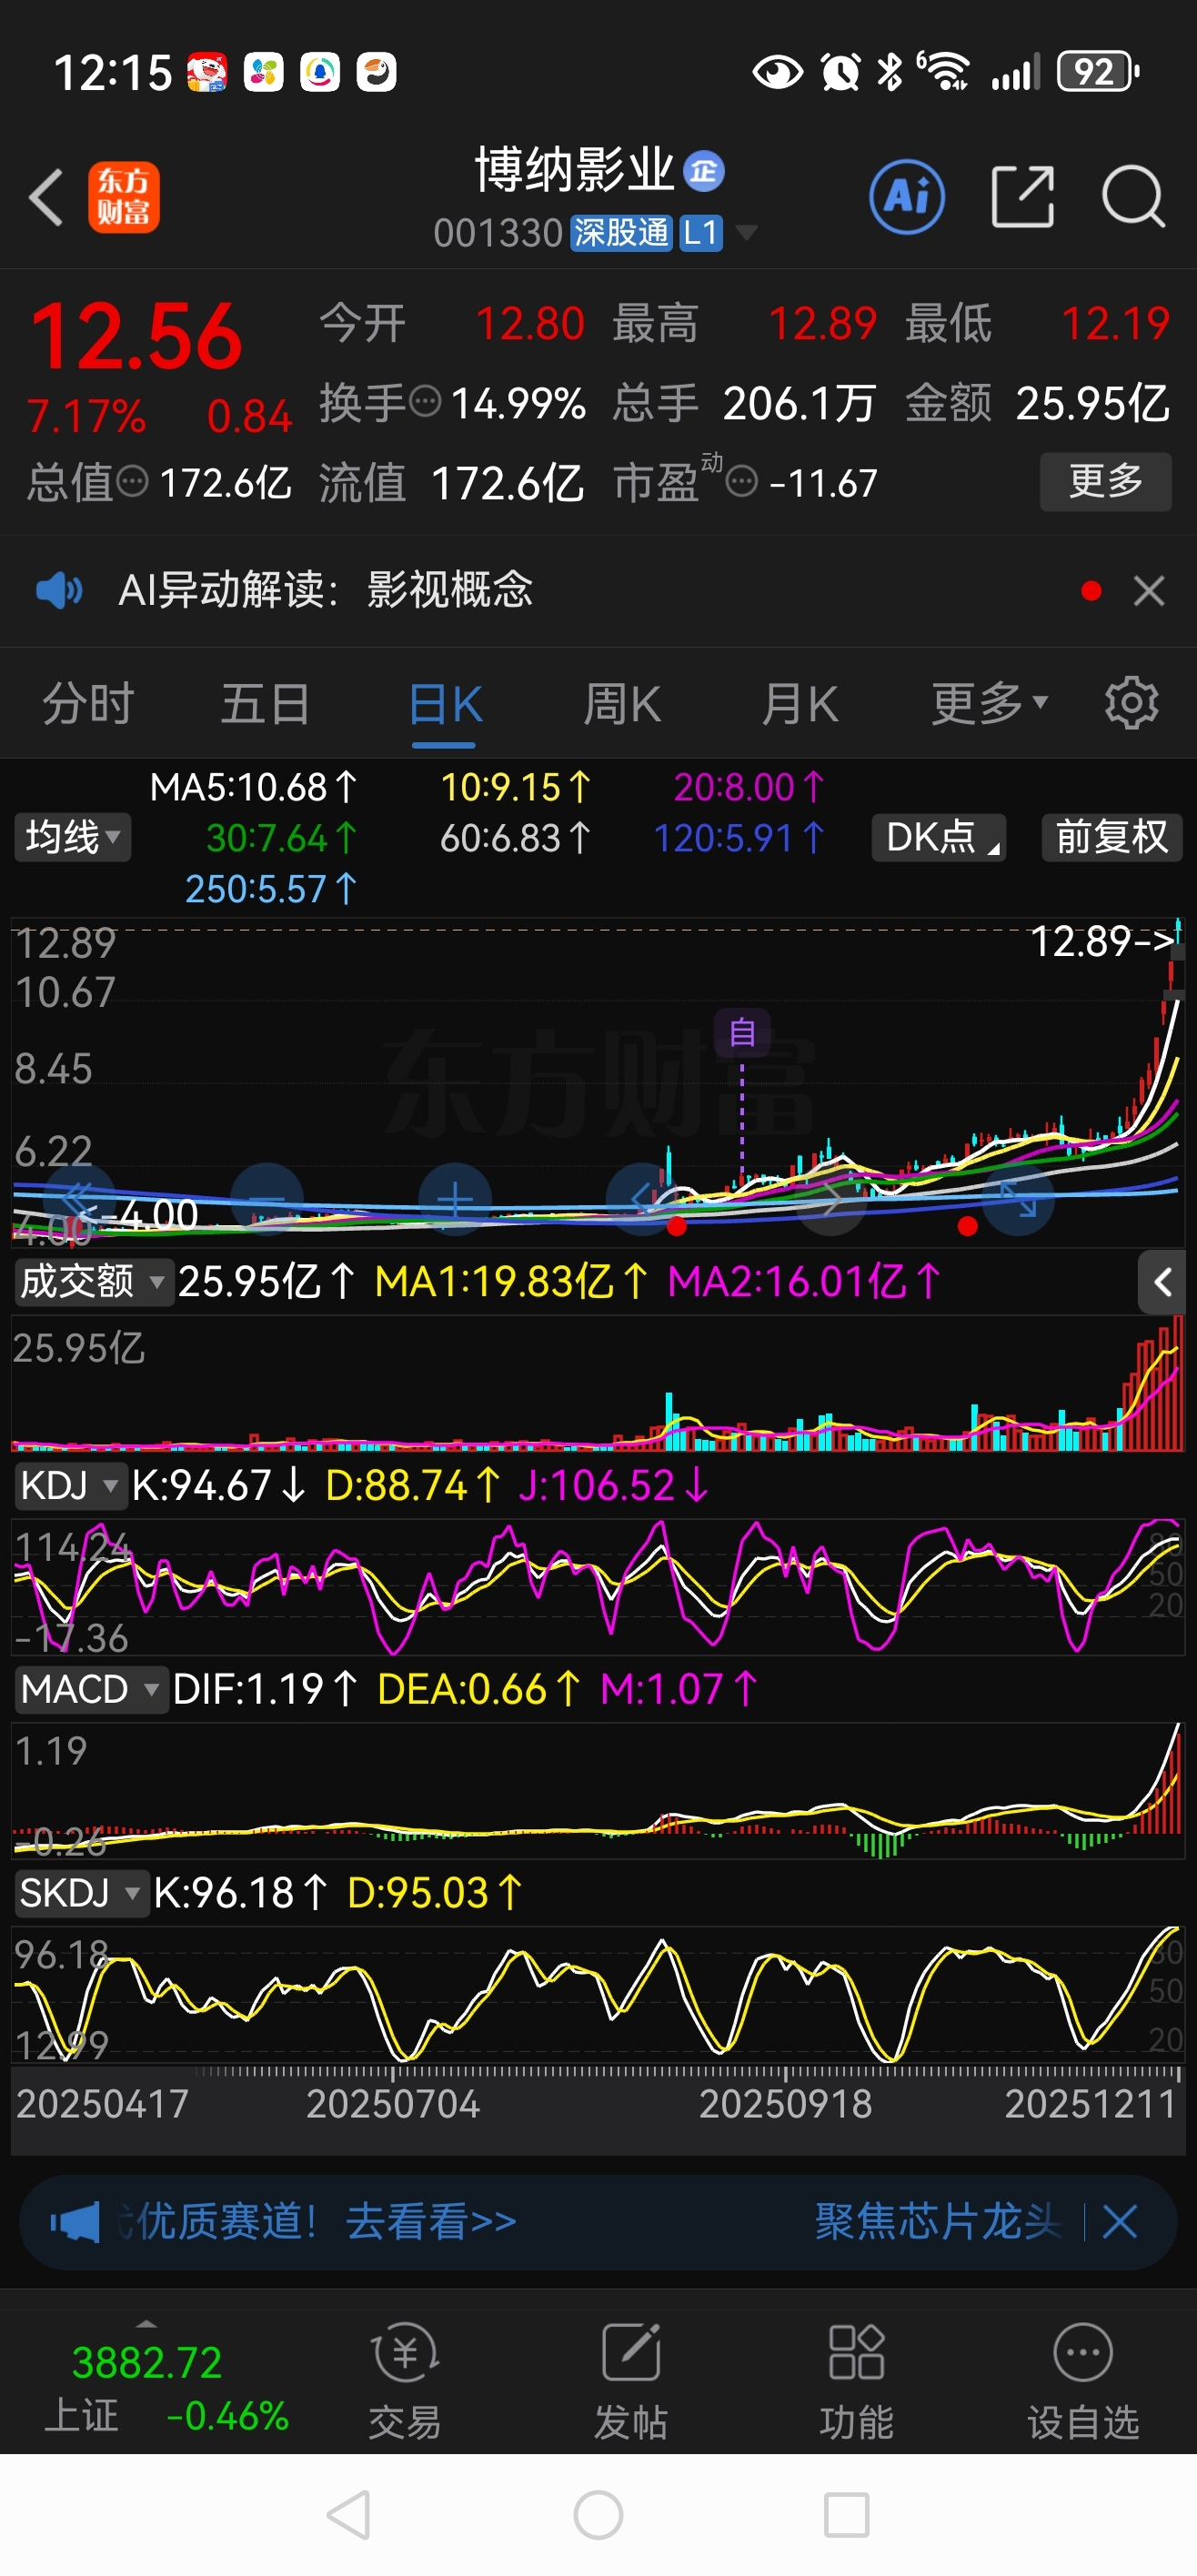Tap the current price 12.56
1197x2576 pixels.
136,337
